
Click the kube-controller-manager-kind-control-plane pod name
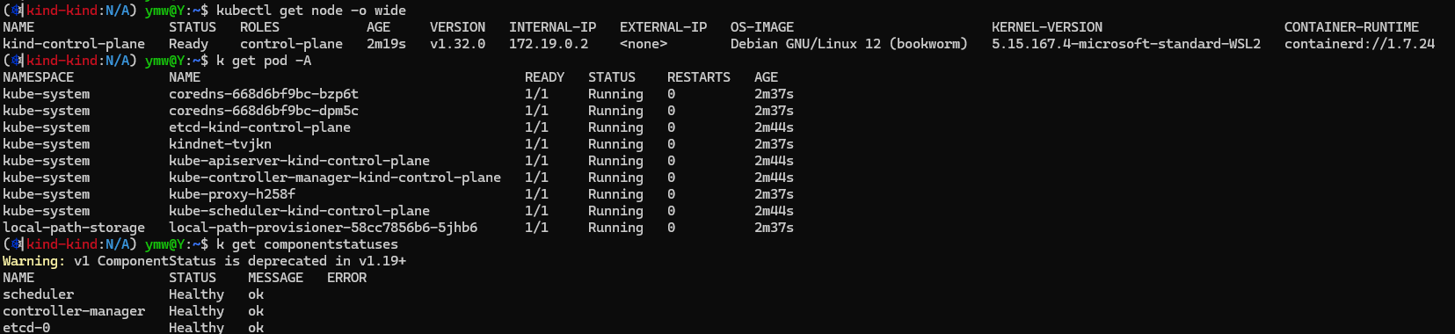tap(335, 178)
